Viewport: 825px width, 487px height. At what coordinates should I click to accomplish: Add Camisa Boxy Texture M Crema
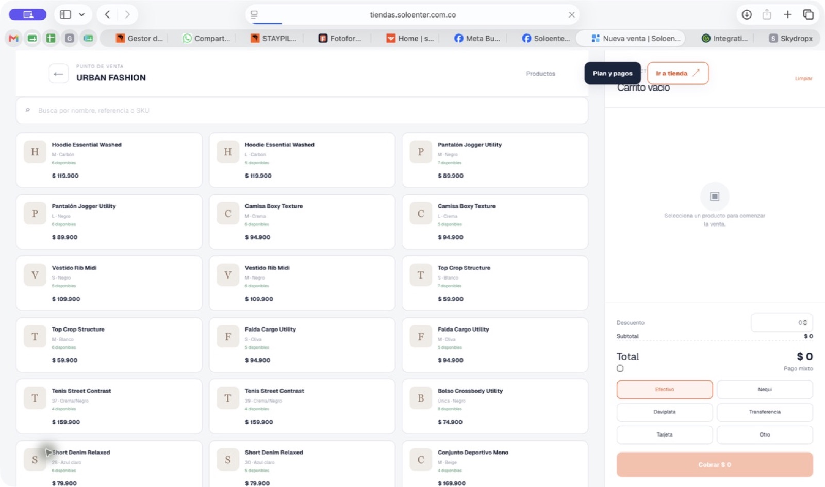point(302,222)
